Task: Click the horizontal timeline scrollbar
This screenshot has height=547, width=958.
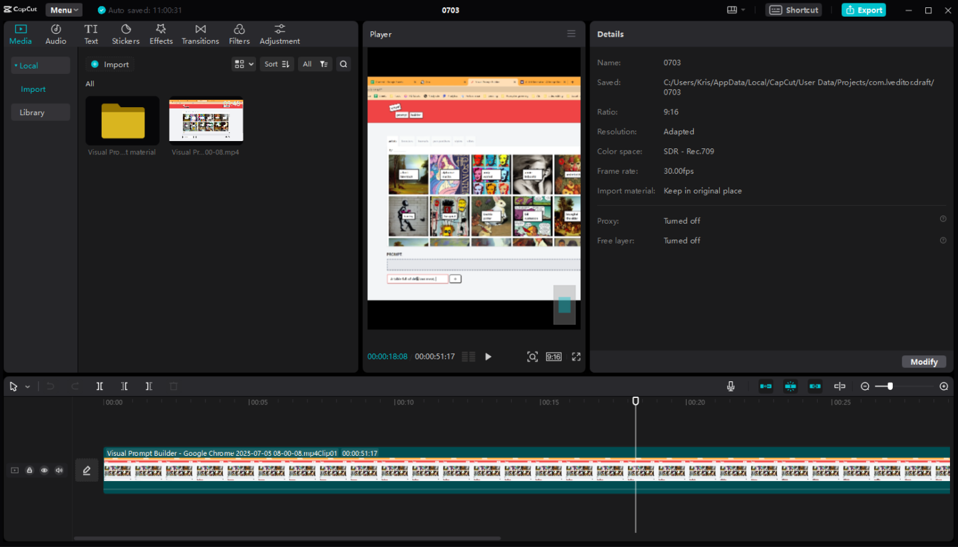Action: pos(287,538)
